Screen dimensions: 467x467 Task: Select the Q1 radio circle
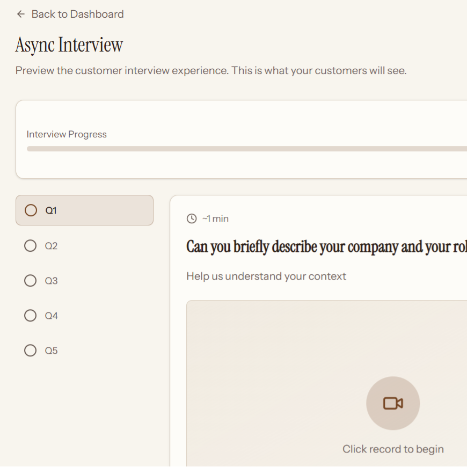31,210
